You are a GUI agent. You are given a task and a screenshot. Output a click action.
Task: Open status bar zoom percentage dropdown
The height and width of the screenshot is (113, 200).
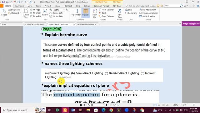[x=182, y=105]
